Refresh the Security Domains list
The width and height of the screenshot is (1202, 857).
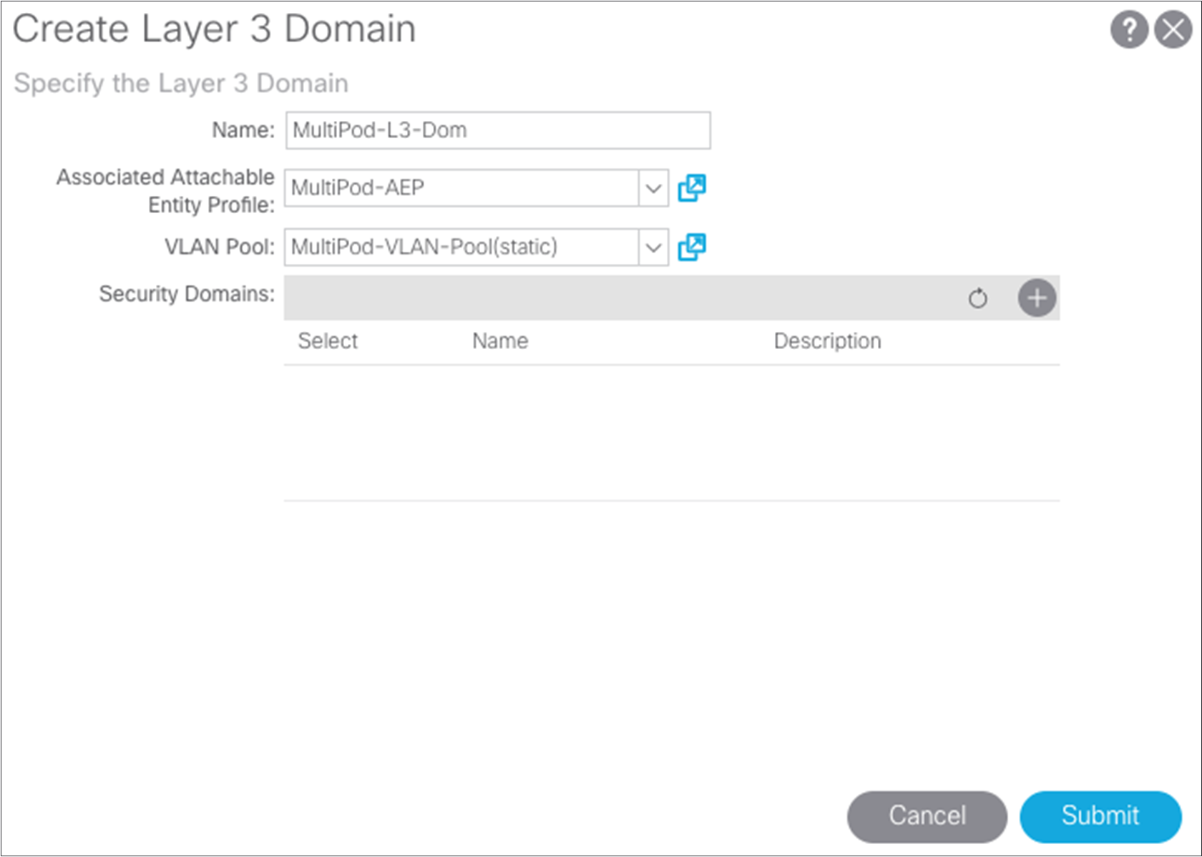(x=977, y=298)
